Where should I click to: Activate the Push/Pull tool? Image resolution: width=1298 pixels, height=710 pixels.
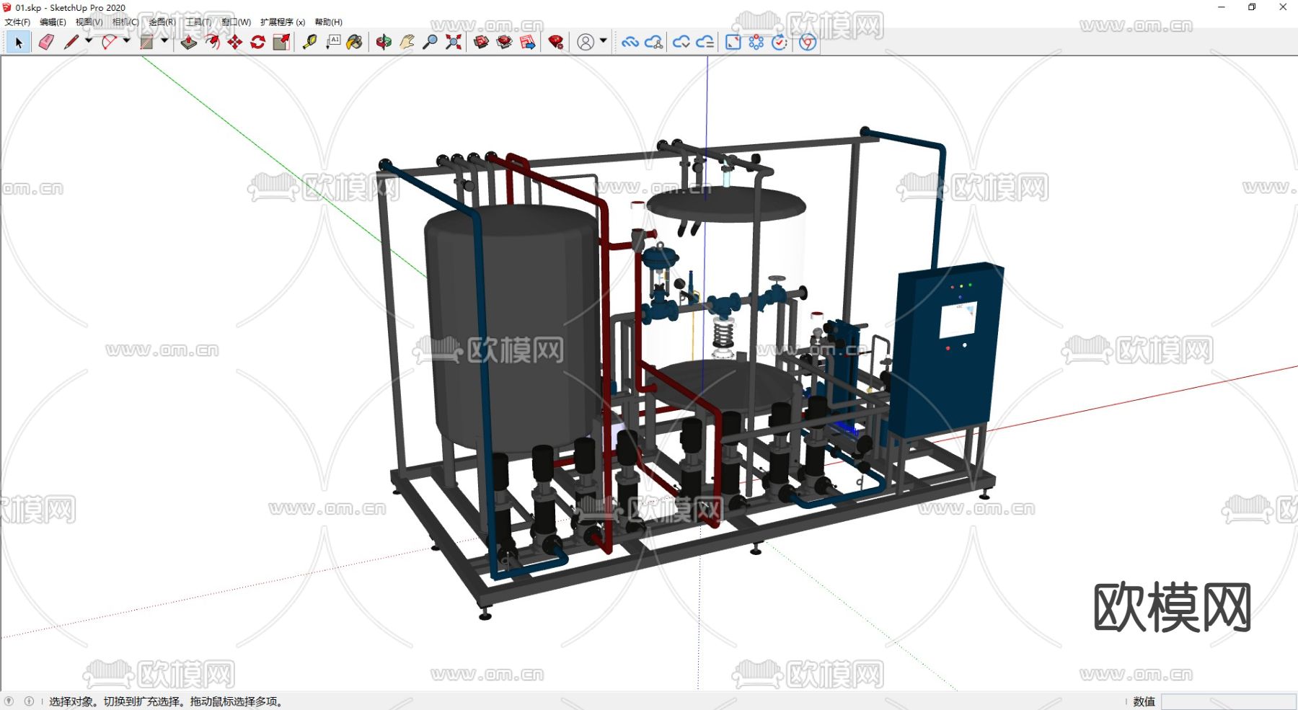click(188, 43)
